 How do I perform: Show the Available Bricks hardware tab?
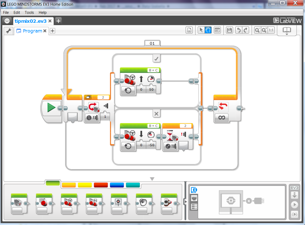[x=194, y=207]
